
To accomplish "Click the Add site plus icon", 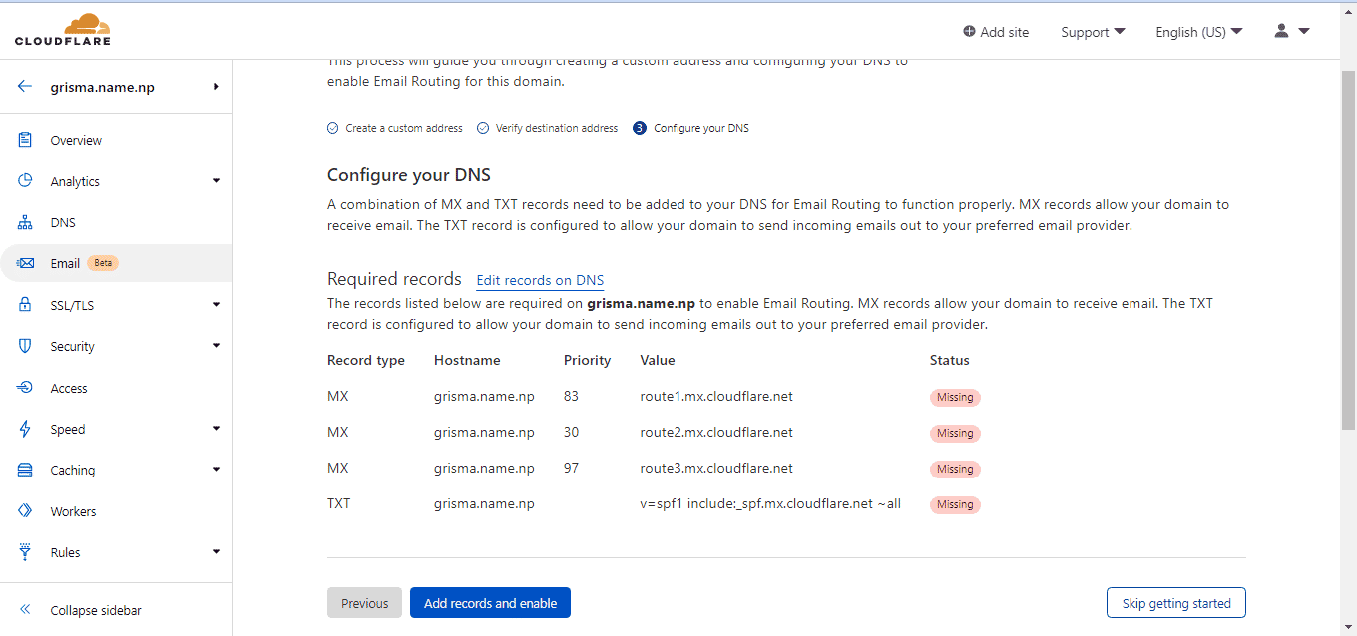I will point(969,32).
